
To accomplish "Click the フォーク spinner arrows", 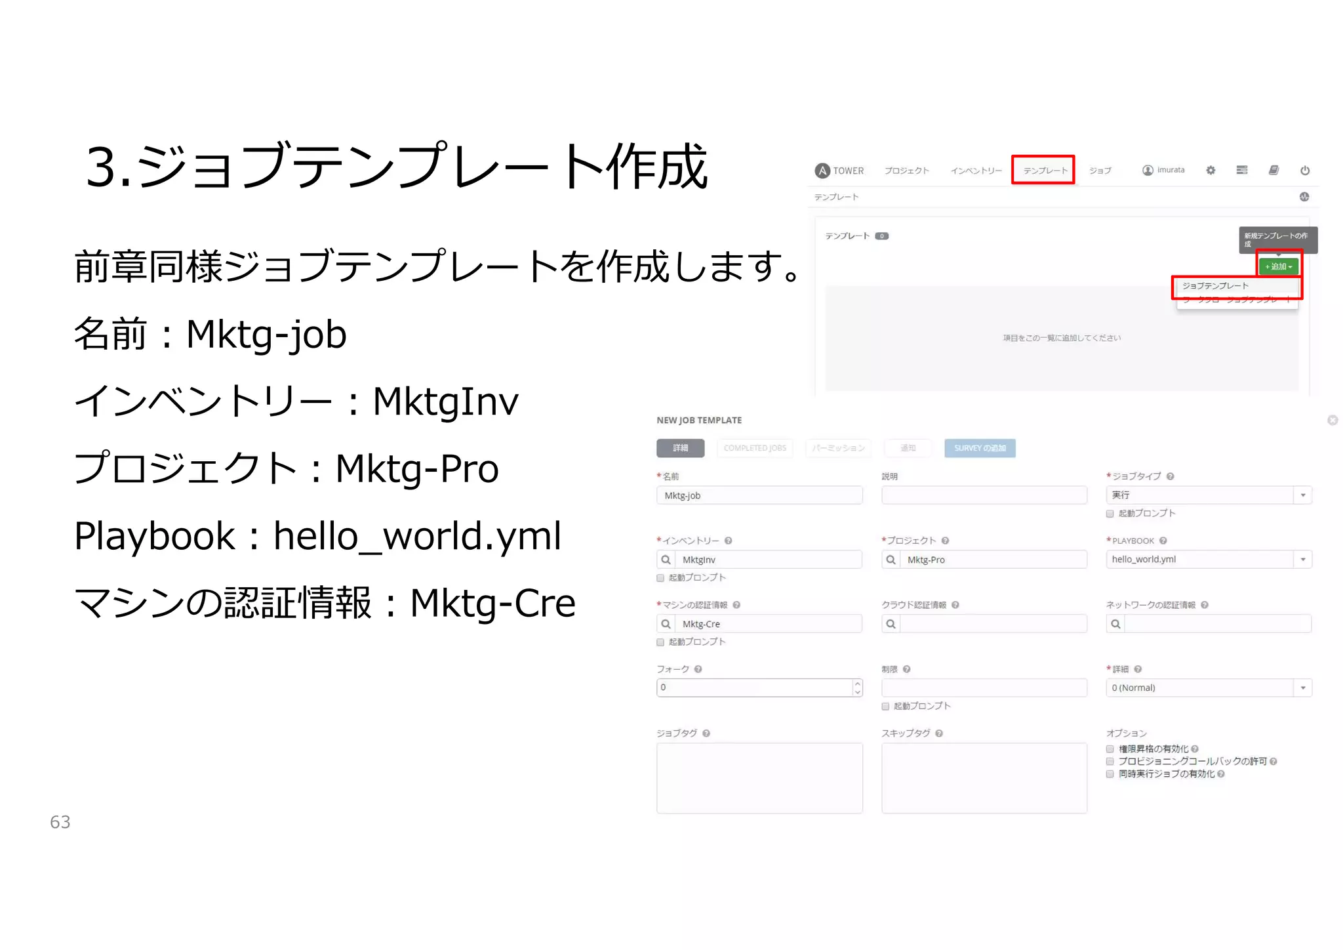I will (x=857, y=688).
